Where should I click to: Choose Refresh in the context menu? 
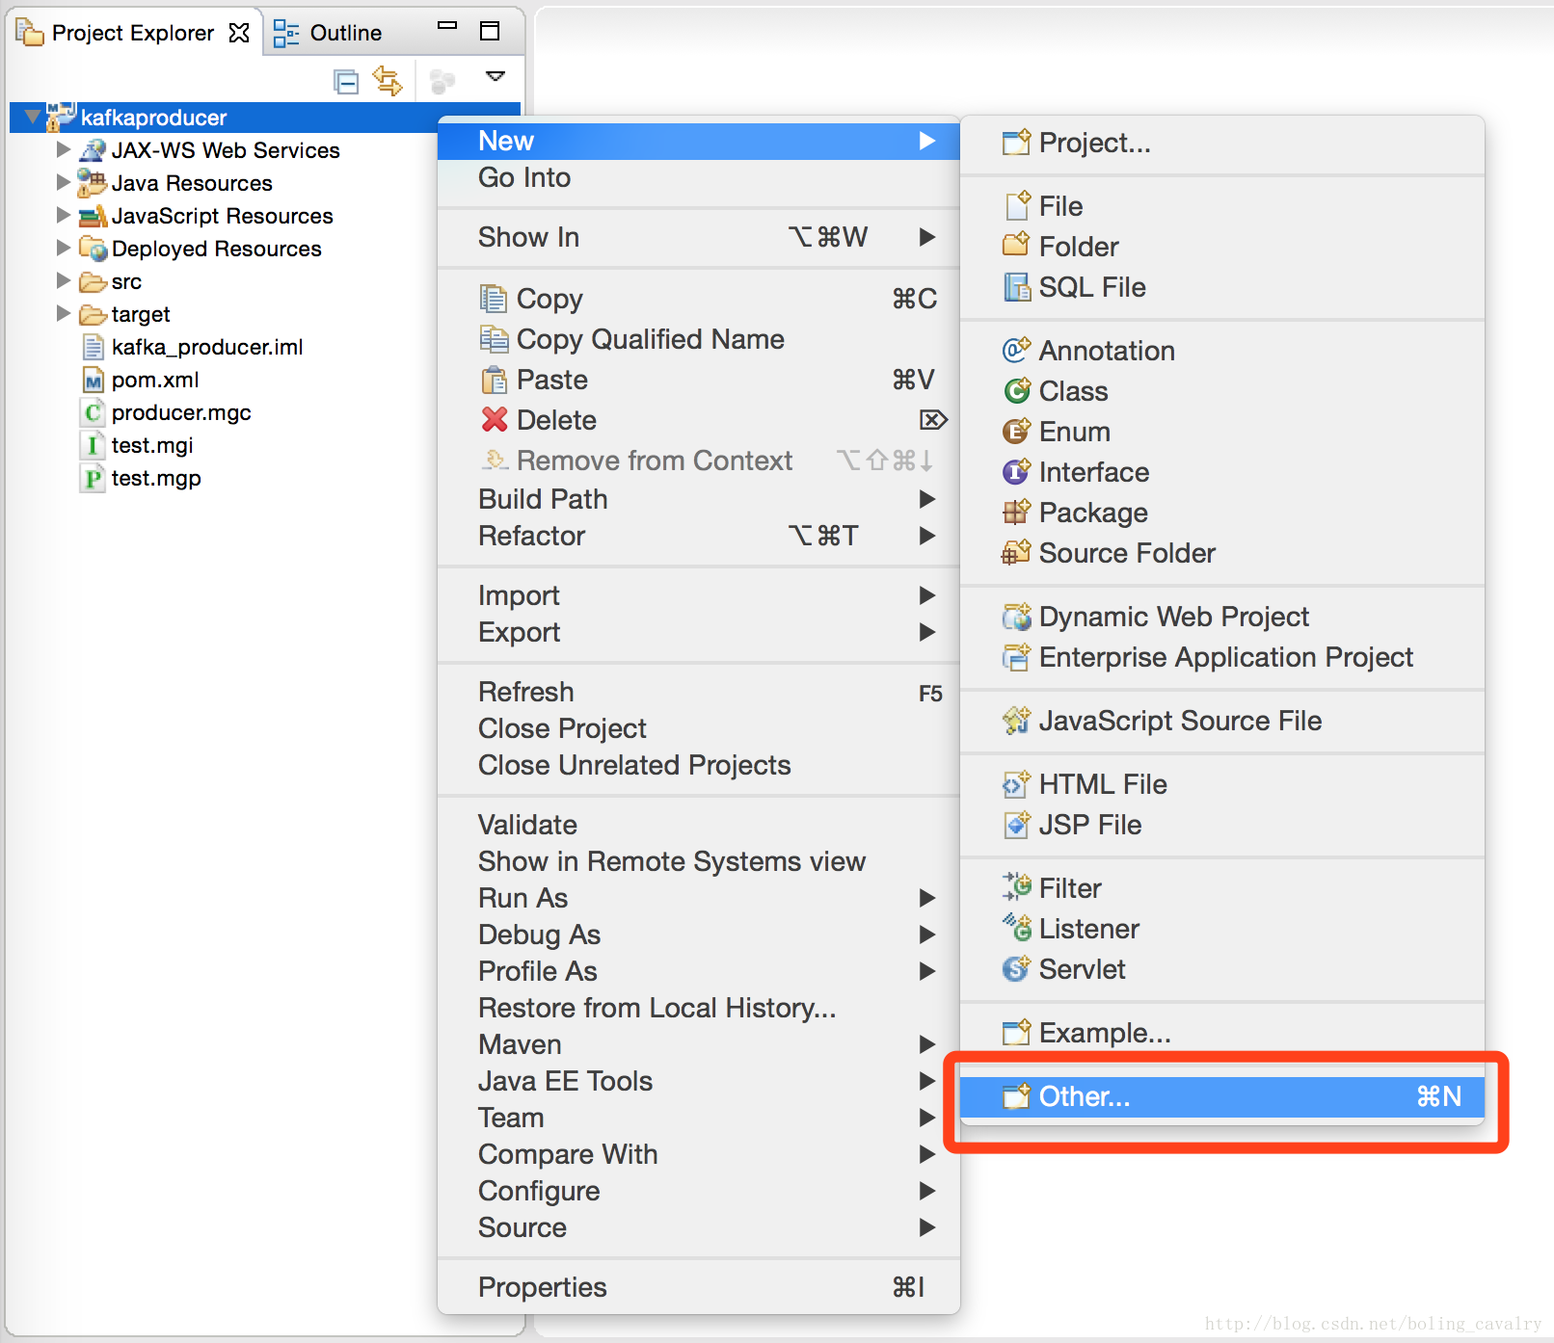tap(699, 692)
